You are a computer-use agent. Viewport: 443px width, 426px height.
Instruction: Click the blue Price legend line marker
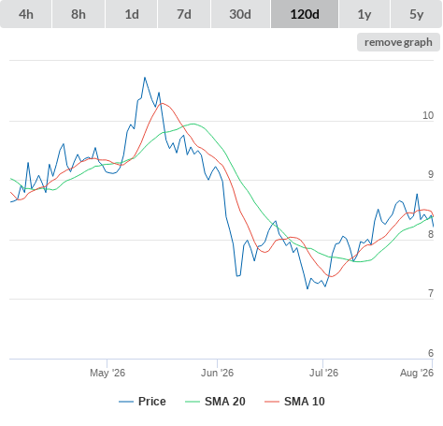click(x=126, y=402)
